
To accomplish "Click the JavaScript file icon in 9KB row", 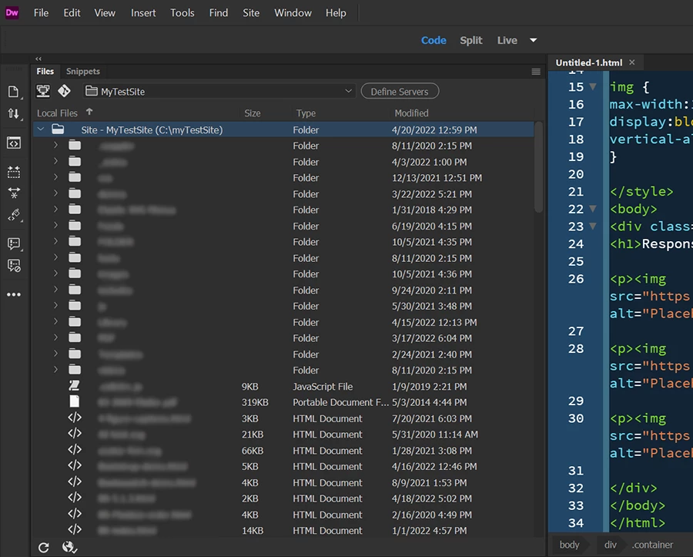I will point(74,386).
